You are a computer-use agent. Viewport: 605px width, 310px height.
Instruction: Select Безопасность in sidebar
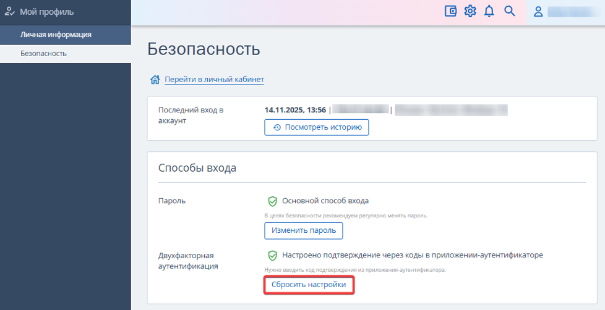66,54
